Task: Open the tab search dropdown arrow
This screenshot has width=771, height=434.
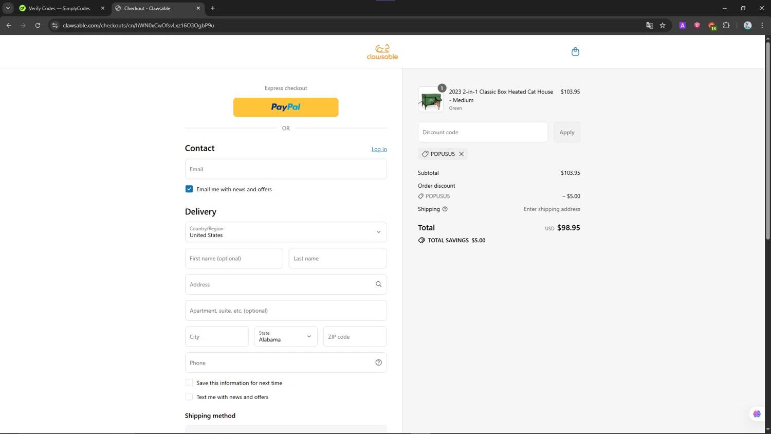Action: (x=8, y=8)
